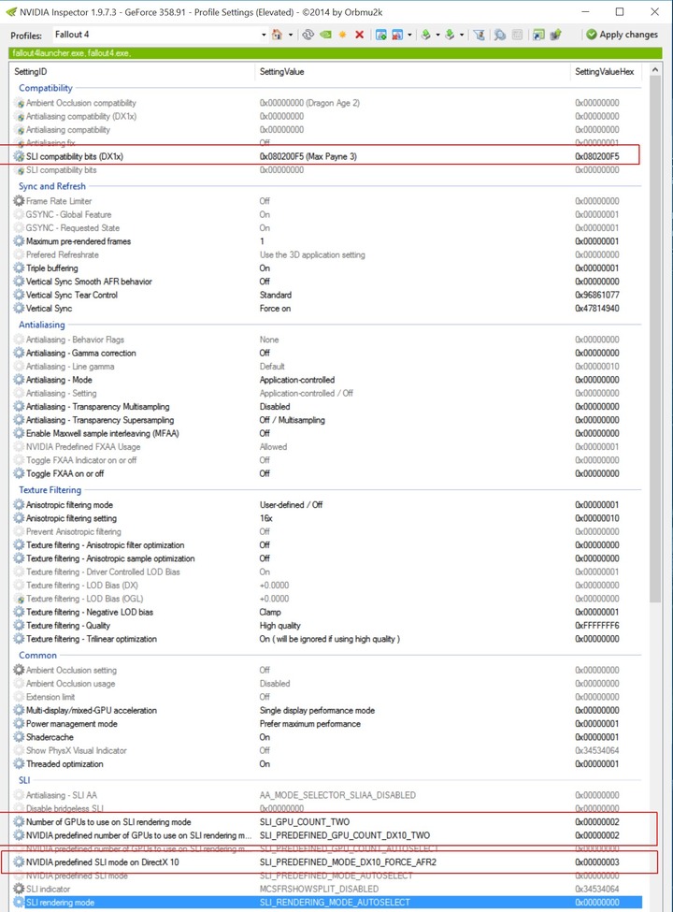Click gear icon beside Power management mode

pos(20,724)
